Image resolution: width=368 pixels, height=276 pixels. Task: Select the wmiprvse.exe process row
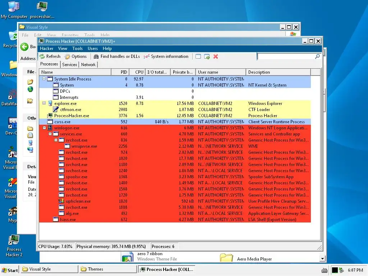175,146
